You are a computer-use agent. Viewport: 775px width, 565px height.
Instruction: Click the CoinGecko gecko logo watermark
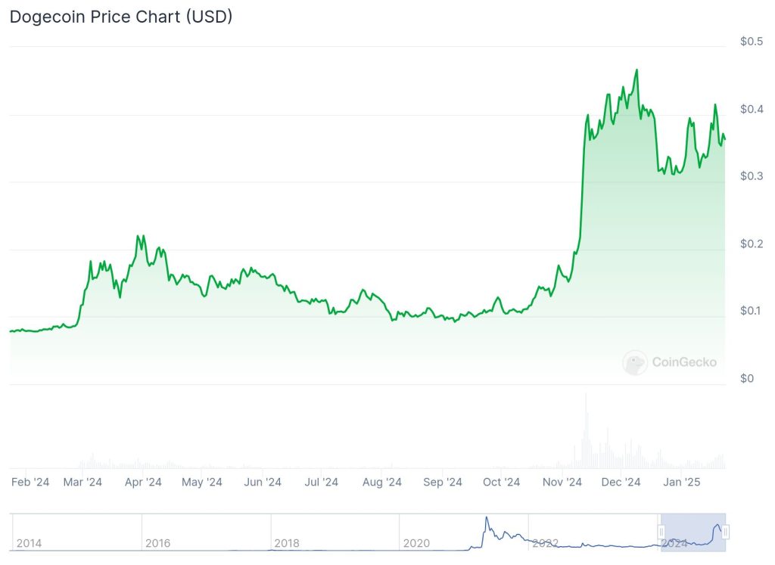pos(635,362)
